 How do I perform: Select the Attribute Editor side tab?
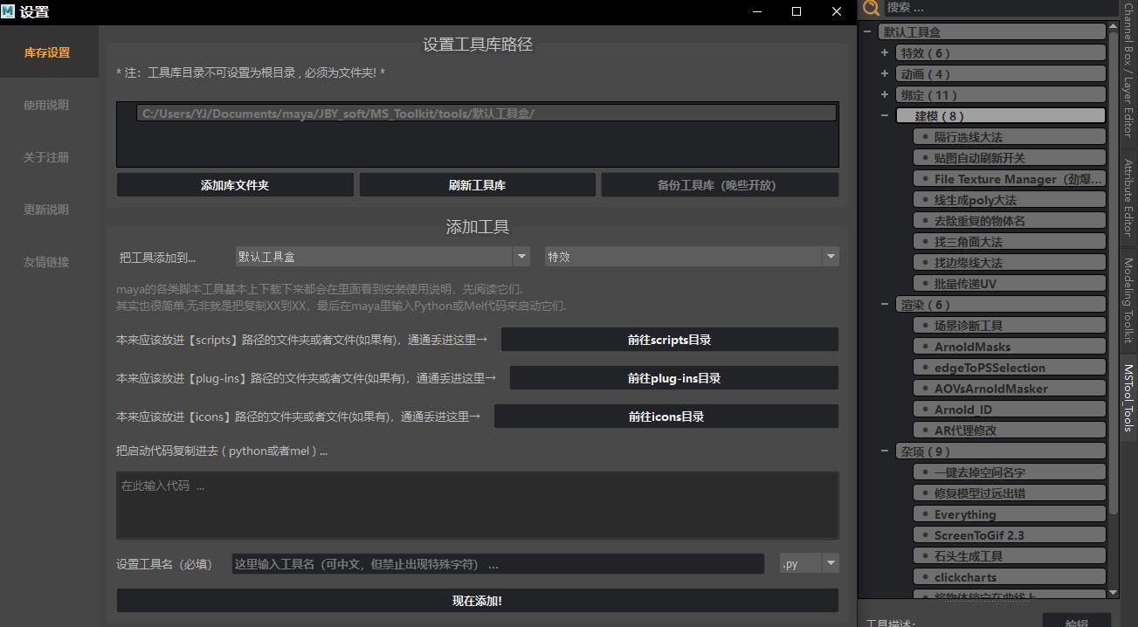1128,197
